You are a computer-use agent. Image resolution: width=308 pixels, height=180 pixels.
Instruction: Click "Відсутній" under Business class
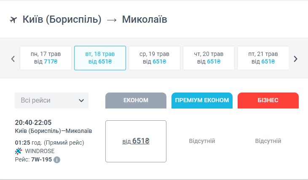(x=268, y=141)
